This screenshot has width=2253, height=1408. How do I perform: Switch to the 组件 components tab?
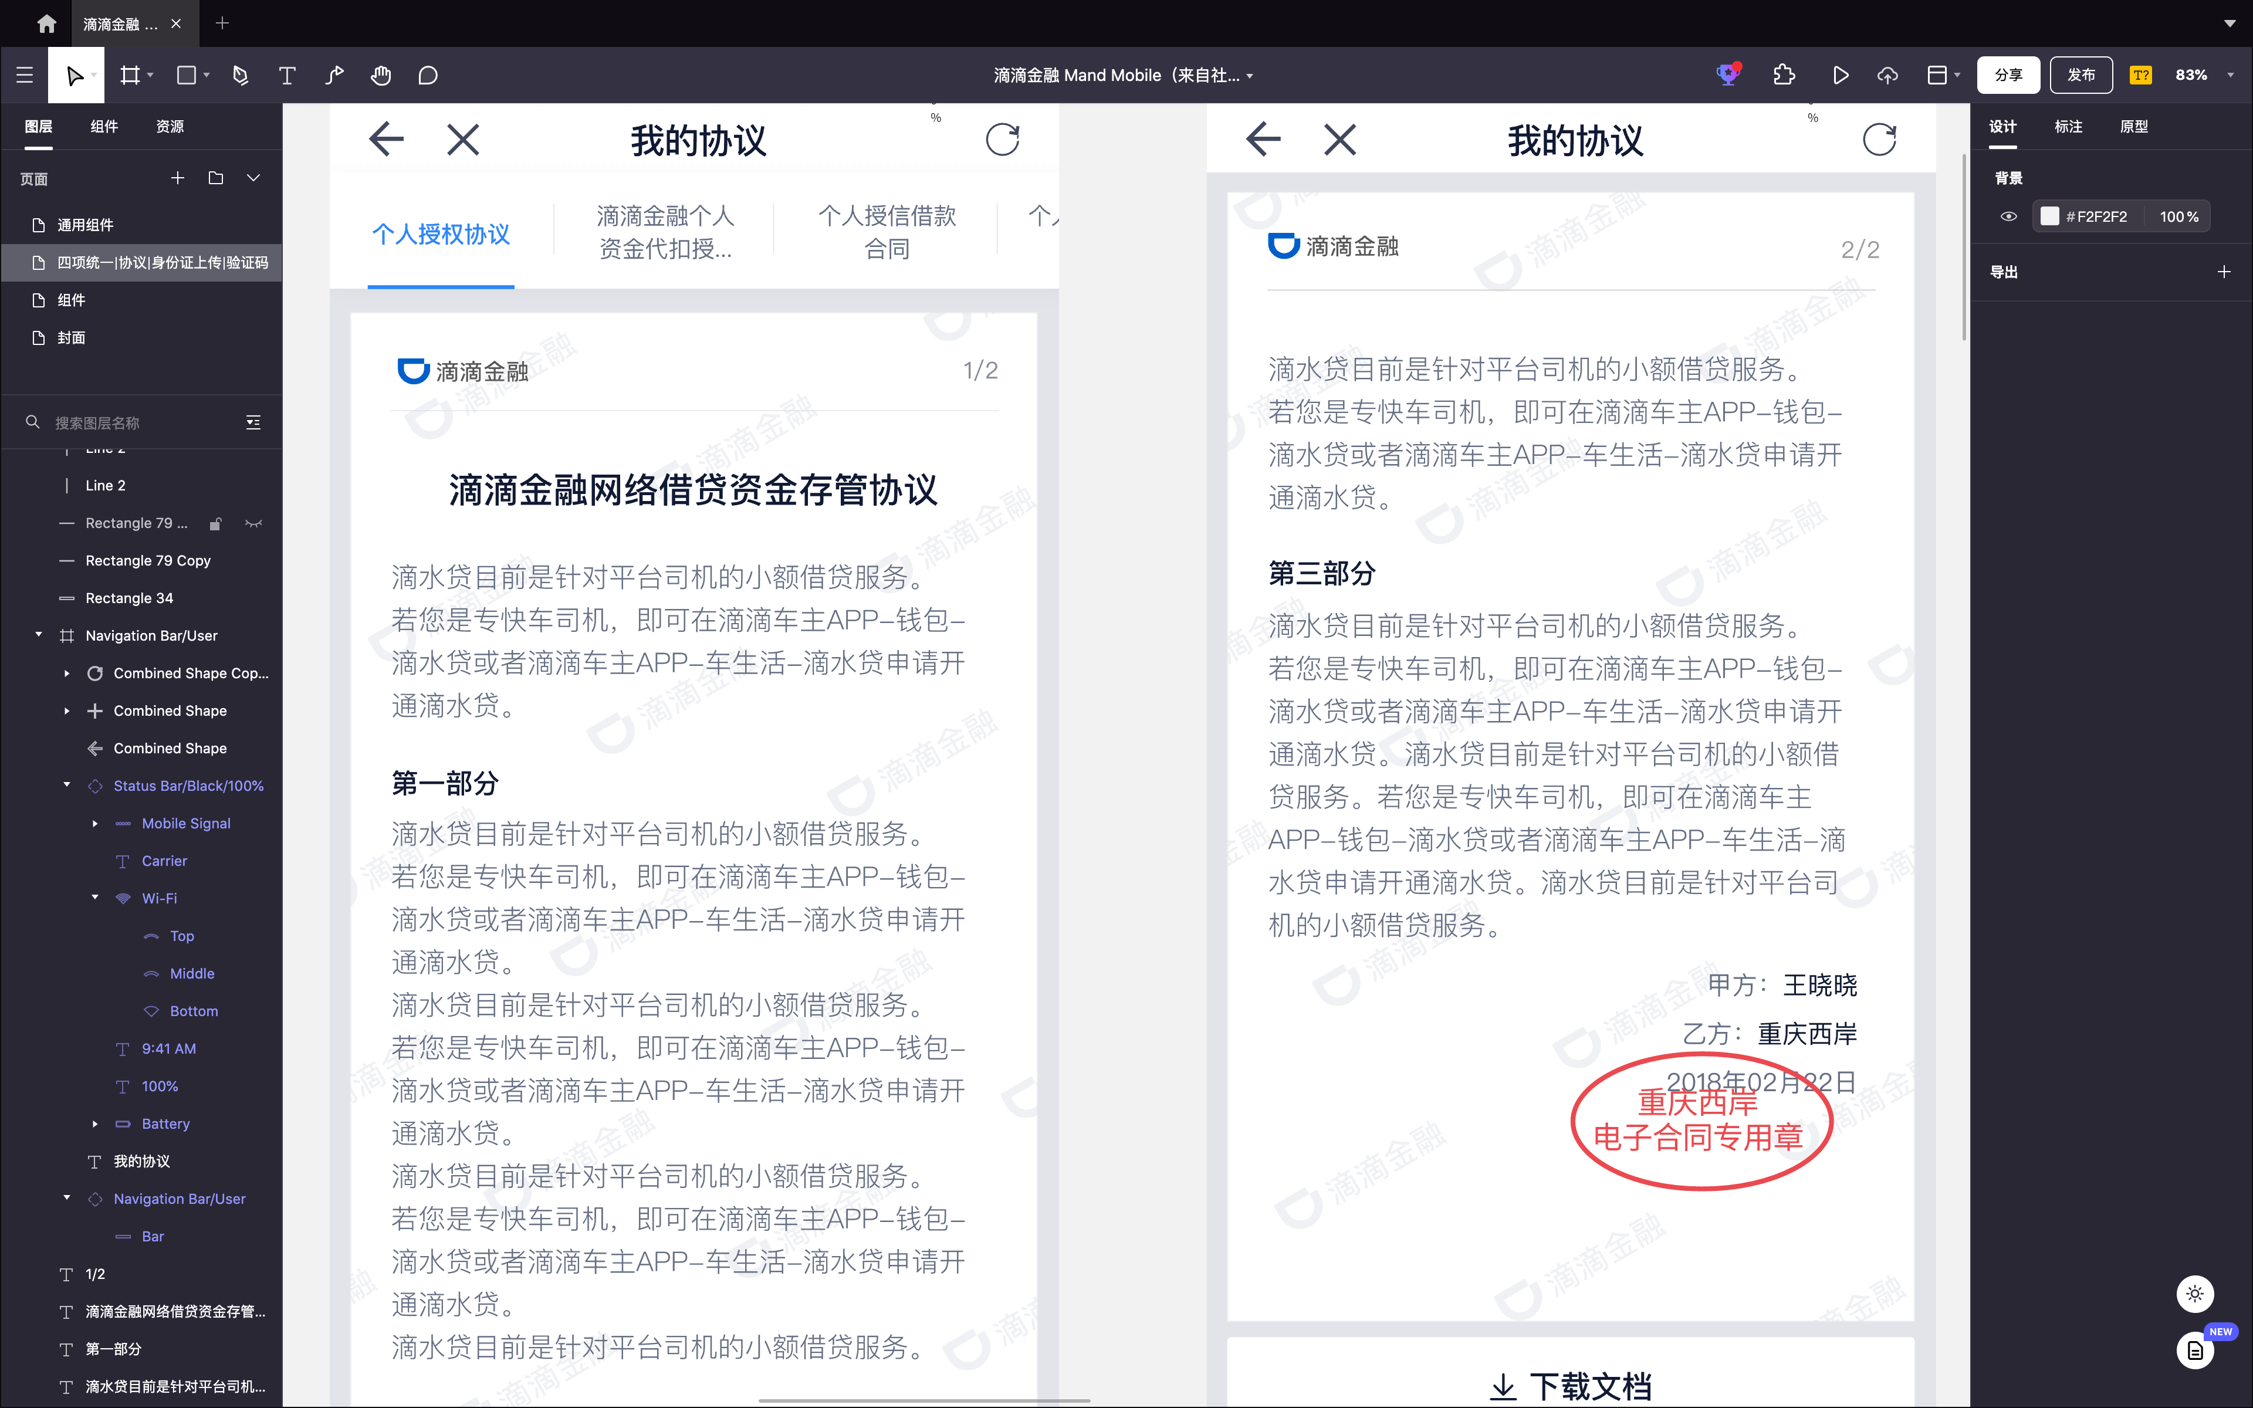[x=104, y=127]
